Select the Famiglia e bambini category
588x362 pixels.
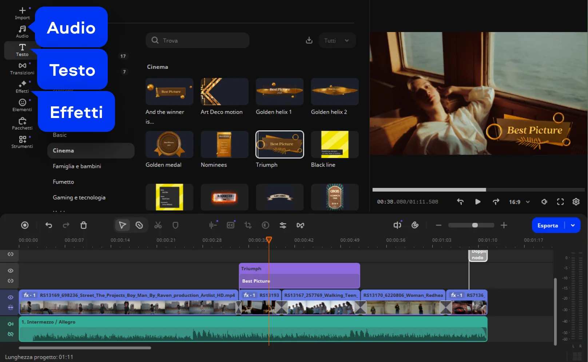point(77,166)
